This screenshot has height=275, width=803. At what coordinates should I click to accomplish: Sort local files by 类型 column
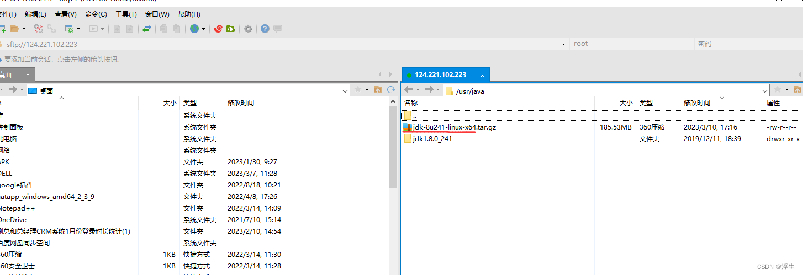202,103
